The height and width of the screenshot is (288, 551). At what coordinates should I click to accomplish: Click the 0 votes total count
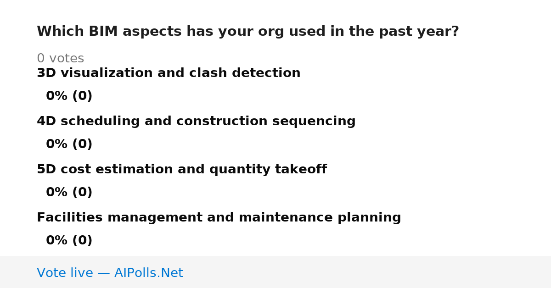tap(60, 59)
